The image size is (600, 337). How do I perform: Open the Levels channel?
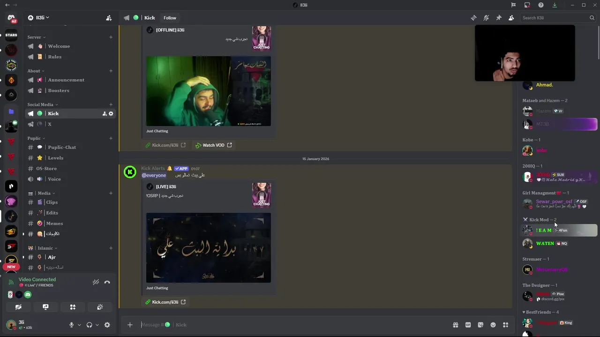70,158
